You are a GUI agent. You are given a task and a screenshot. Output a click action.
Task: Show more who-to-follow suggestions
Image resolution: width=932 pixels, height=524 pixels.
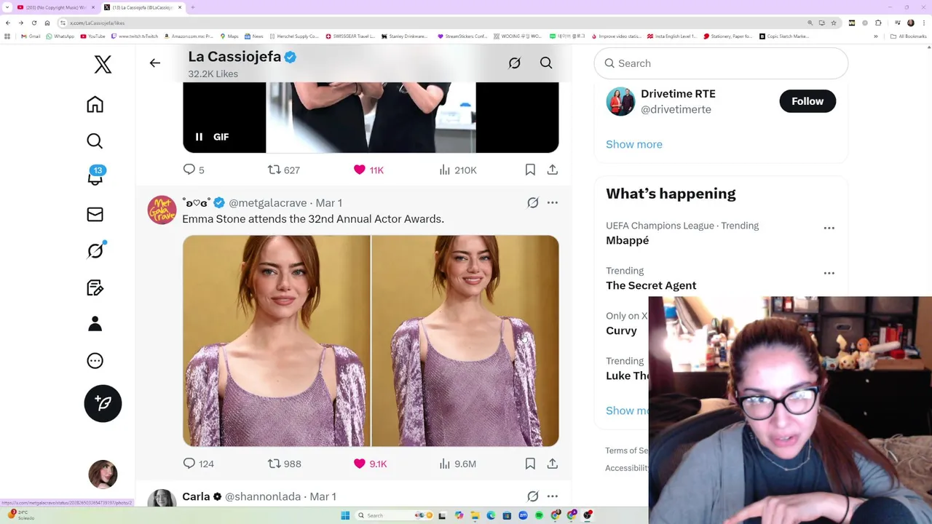tap(634, 144)
